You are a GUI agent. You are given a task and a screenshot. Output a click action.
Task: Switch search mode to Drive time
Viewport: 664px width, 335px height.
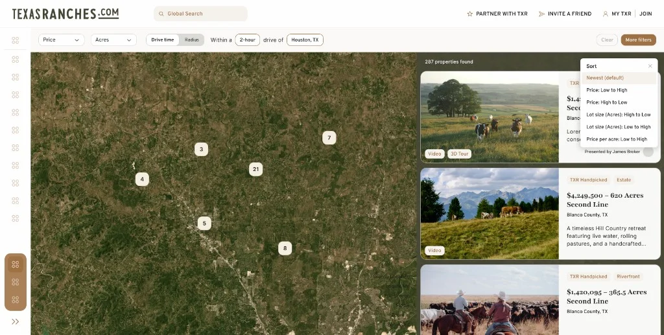(x=163, y=40)
